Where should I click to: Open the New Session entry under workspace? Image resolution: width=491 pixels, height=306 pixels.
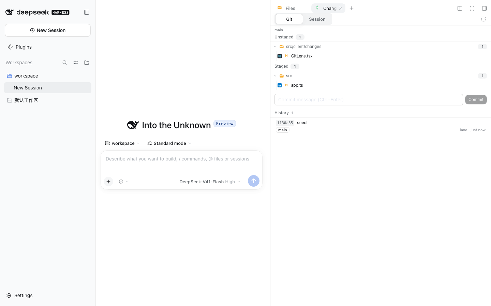click(x=48, y=88)
